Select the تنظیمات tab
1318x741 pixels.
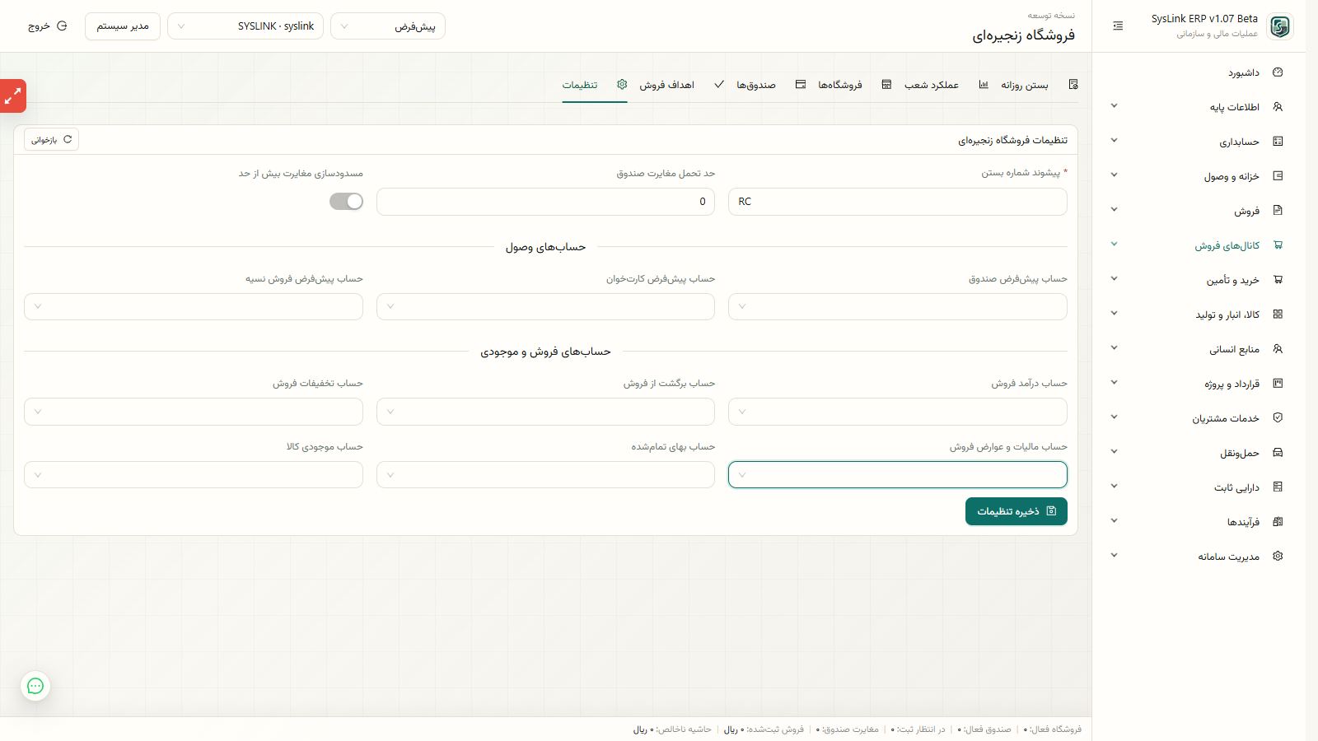pos(595,85)
